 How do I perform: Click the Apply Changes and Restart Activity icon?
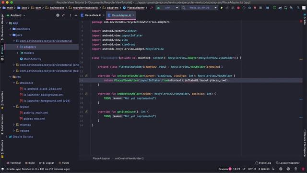pos(227,8)
